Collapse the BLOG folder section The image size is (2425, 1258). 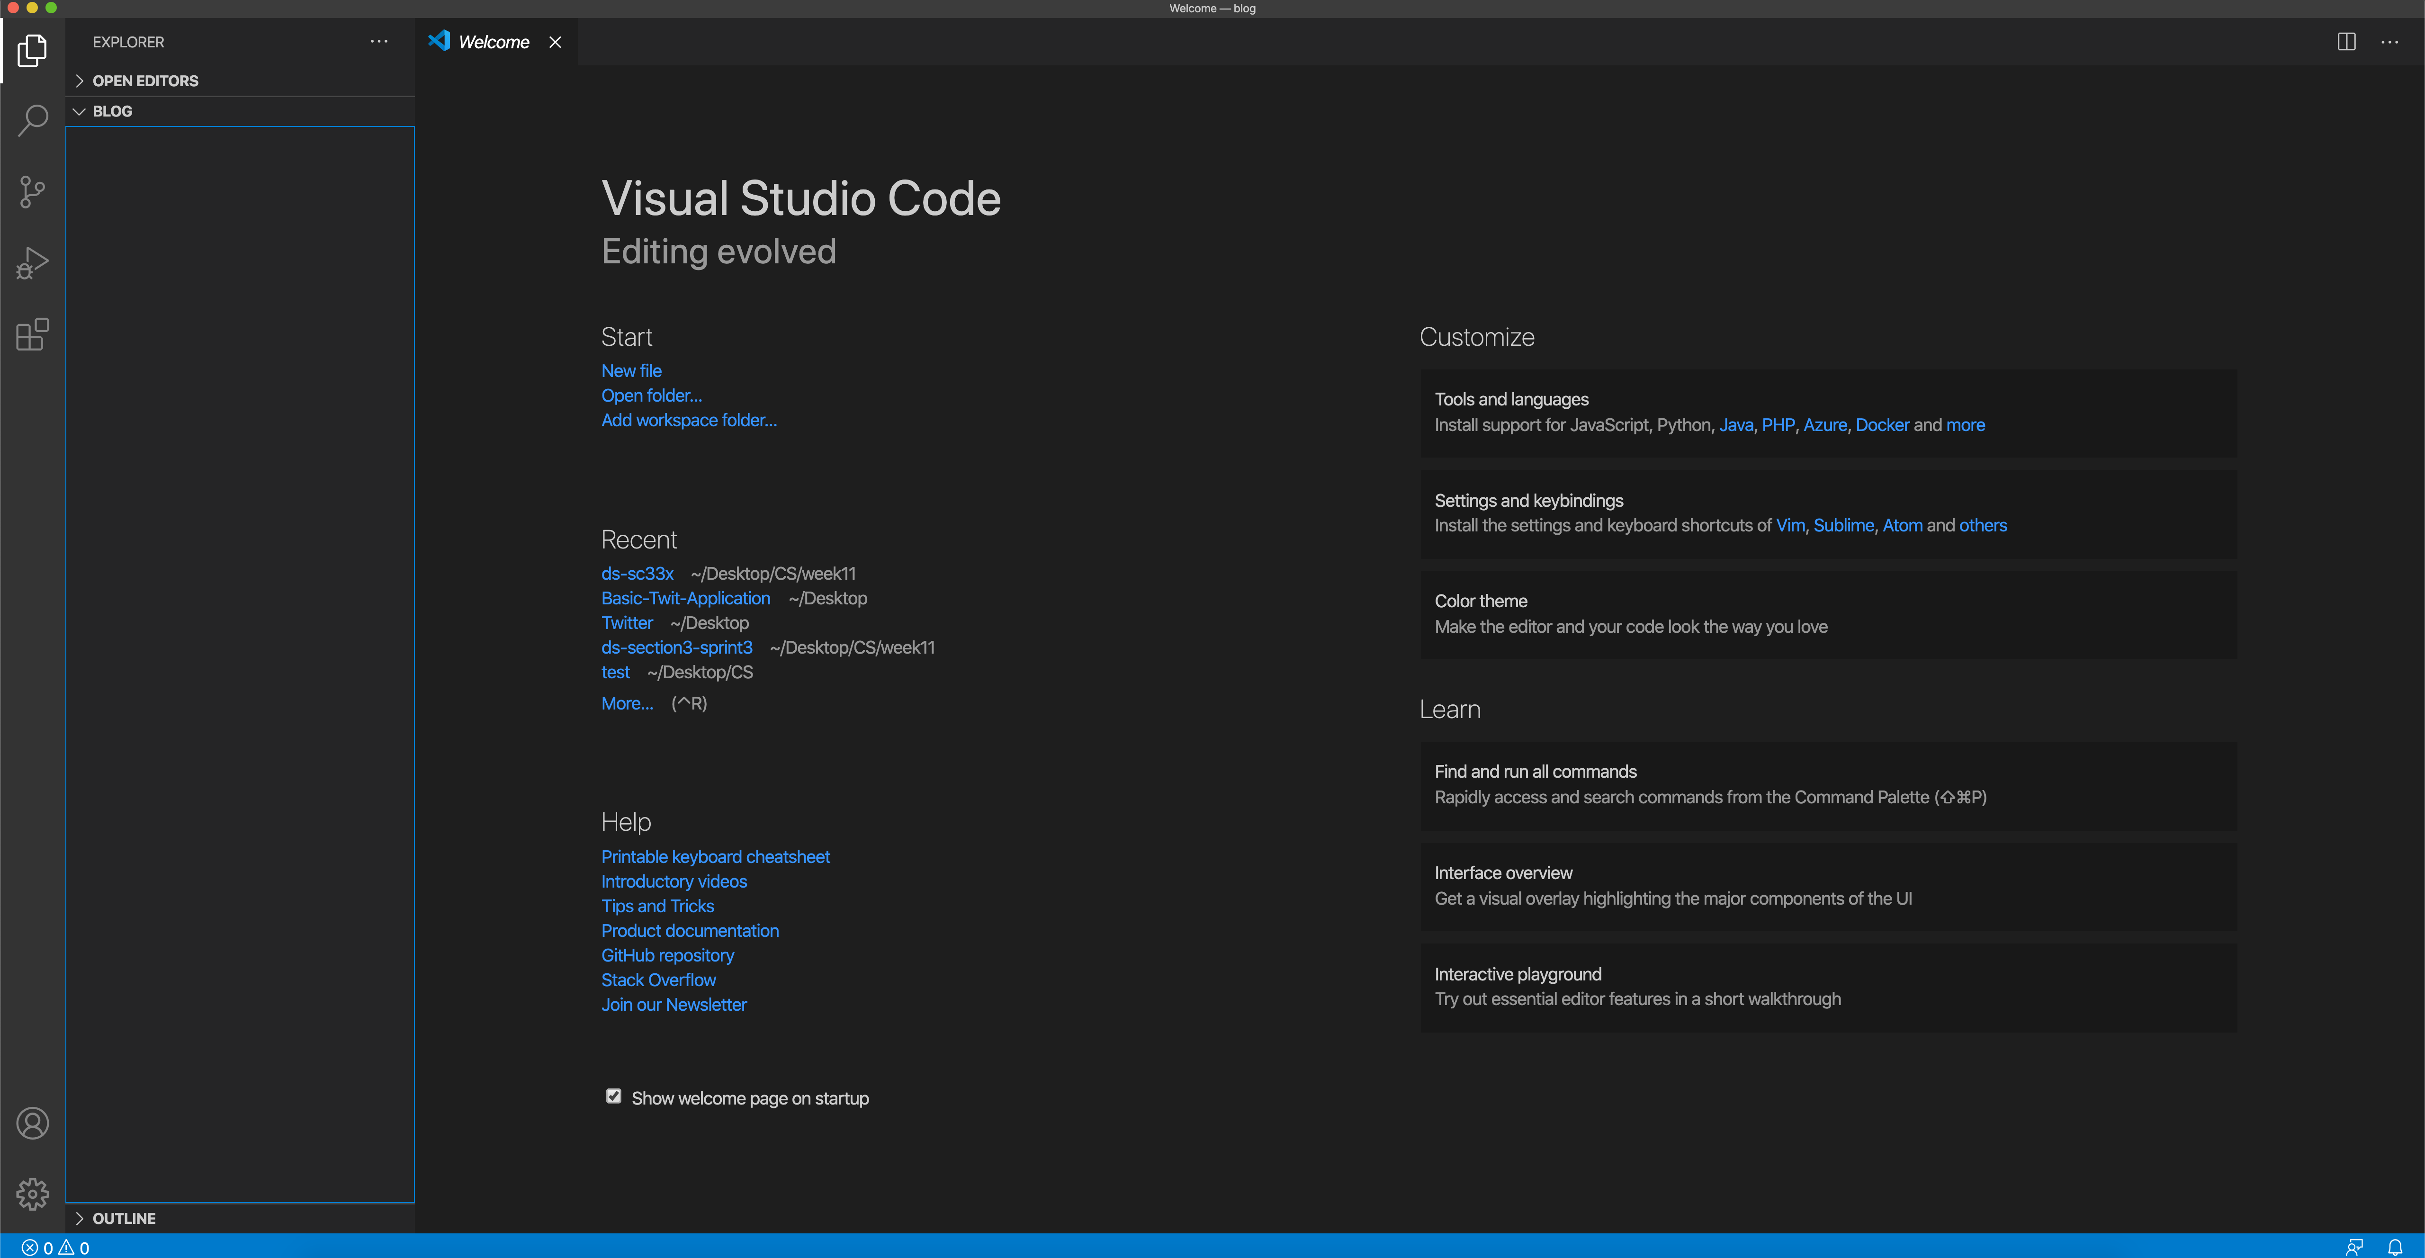[x=240, y=111]
